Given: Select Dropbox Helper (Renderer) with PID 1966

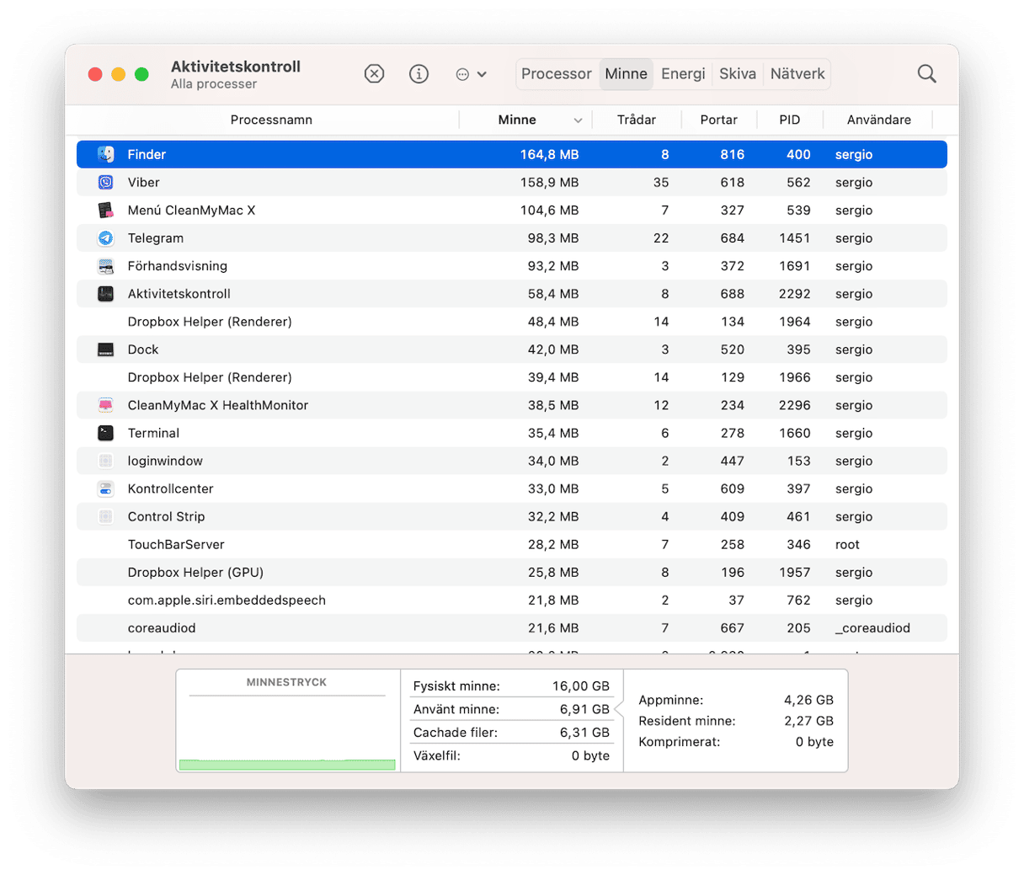Looking at the screenshot, I should (210, 376).
